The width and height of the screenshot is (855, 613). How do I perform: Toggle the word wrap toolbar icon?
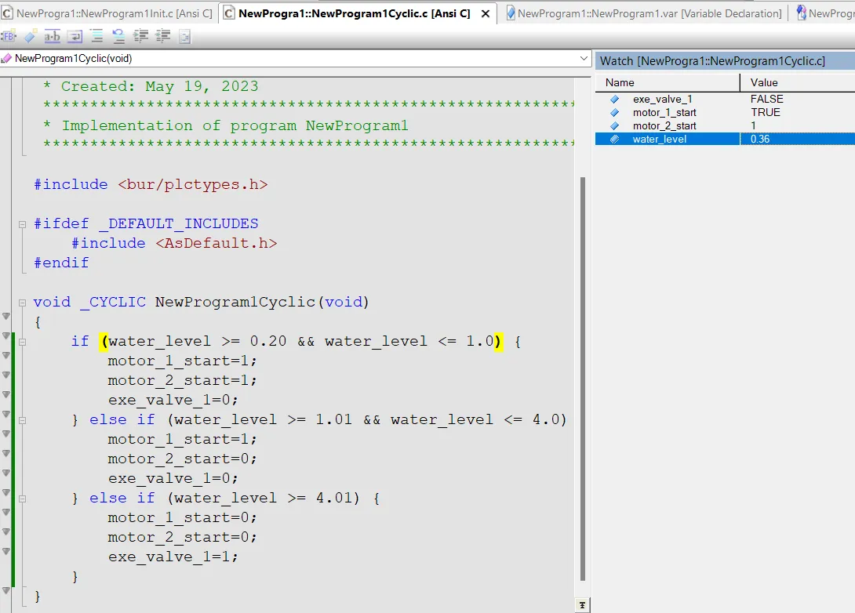(75, 37)
